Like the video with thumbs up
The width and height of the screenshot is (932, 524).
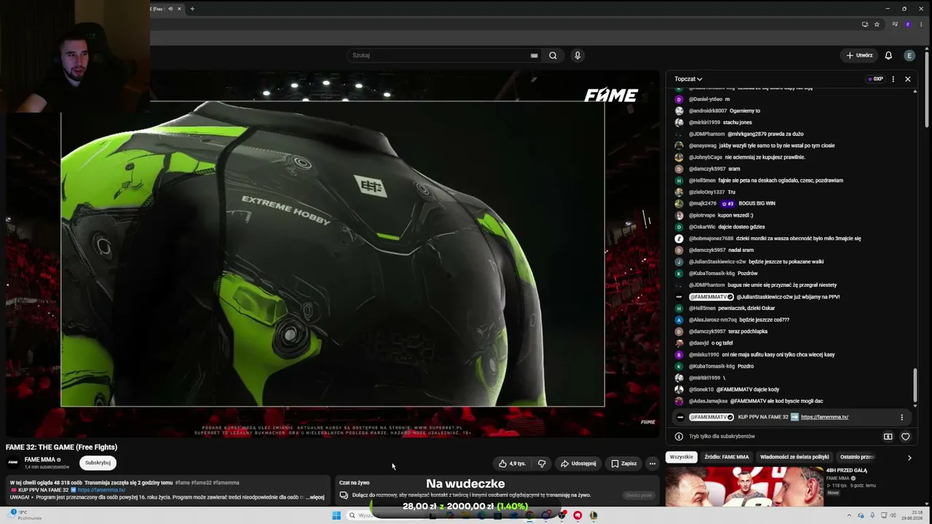pos(512,464)
